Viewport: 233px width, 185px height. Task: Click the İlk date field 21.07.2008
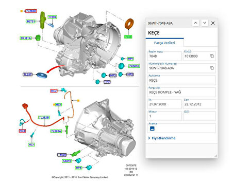coord(165,104)
